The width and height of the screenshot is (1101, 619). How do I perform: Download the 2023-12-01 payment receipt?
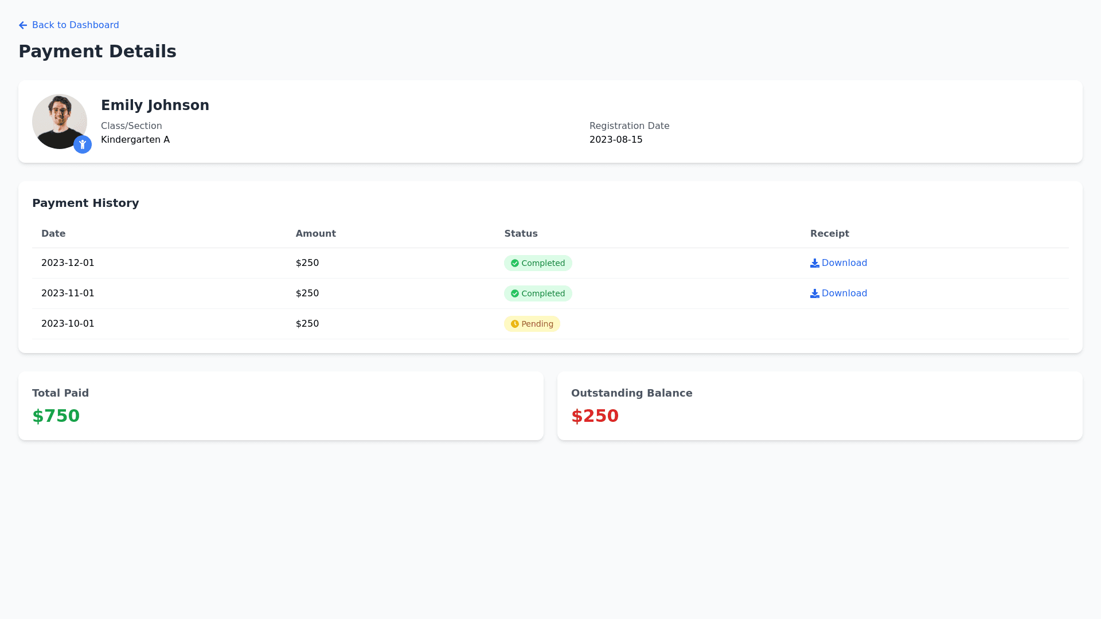pyautogui.click(x=844, y=263)
